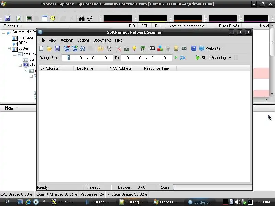Open the Start menu on taskbar
This screenshot has height=206, width=275.
pyautogui.click(x=7, y=202)
